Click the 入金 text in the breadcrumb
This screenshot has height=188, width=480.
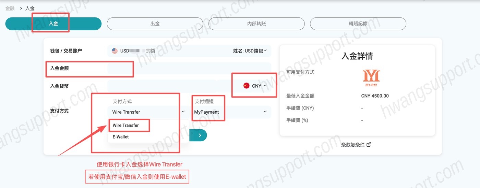pyautogui.click(x=30, y=8)
